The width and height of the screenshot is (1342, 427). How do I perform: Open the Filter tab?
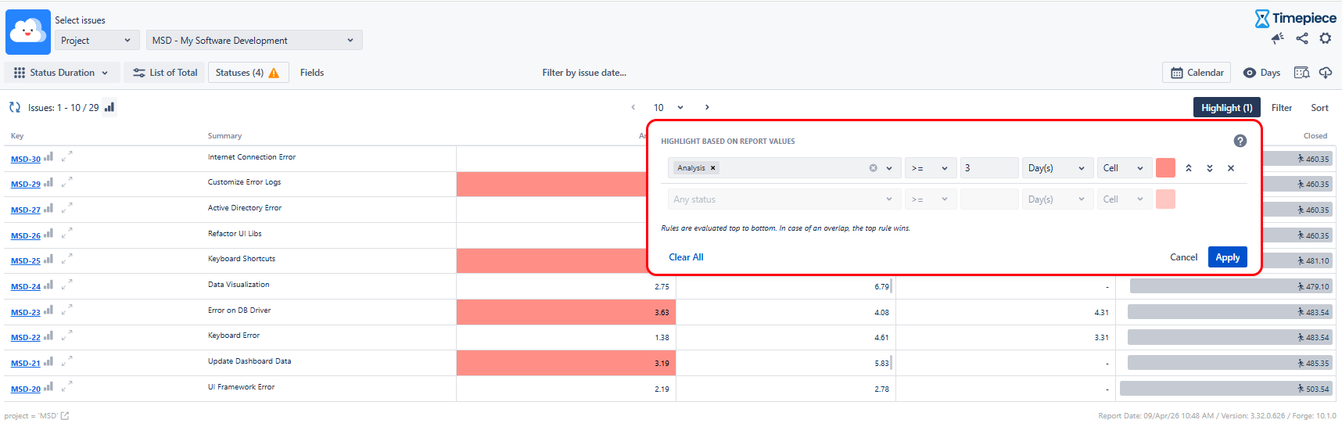click(1281, 108)
